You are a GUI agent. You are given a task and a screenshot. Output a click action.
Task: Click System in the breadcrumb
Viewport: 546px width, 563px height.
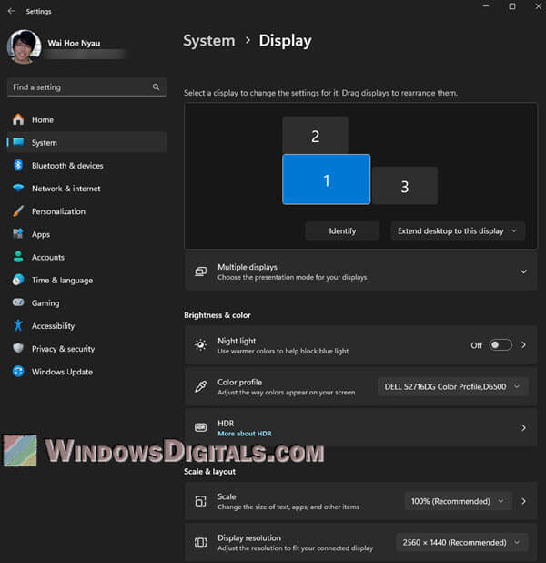tap(209, 41)
